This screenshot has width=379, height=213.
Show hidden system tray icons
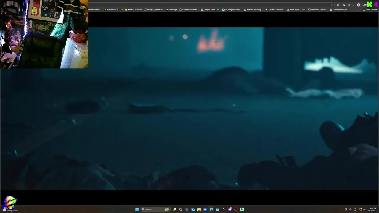click(341, 209)
